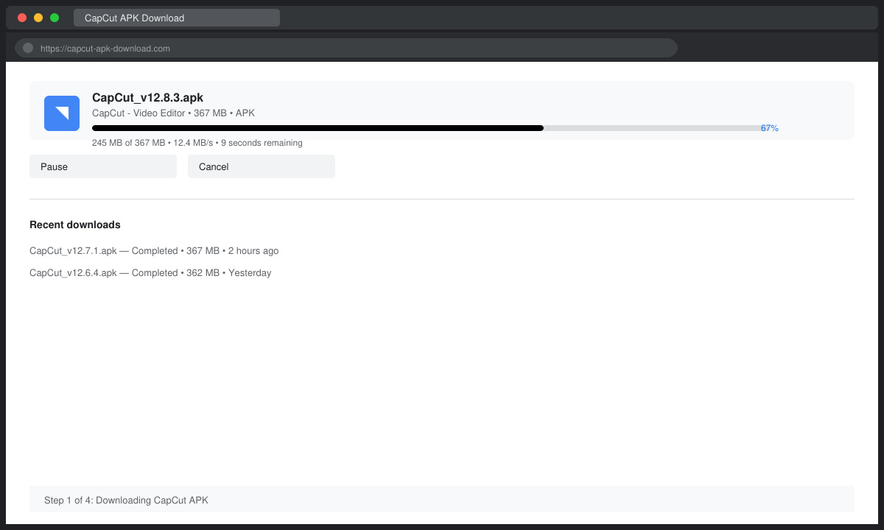This screenshot has width=884, height=530.
Task: Focus the capcut-apk-download.com address field
Action: click(346, 48)
